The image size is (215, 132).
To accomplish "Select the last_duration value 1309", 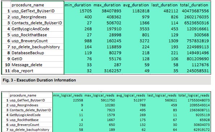I will 173,41.
